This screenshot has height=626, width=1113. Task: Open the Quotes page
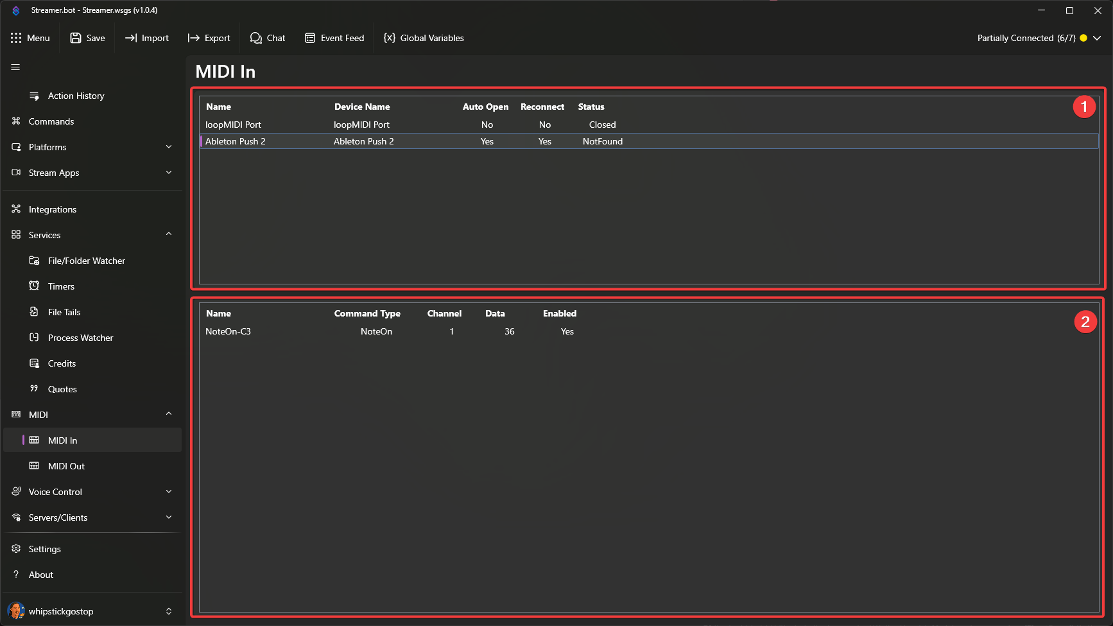pos(62,389)
